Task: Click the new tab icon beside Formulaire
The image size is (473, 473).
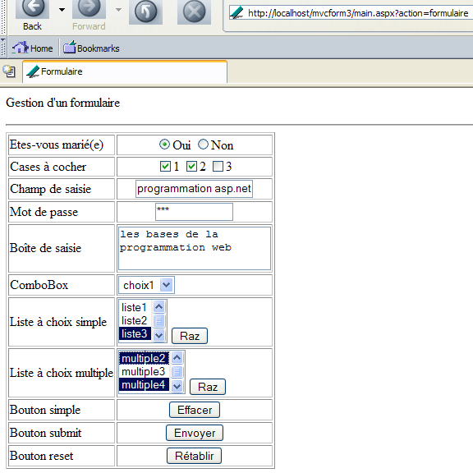Action: (x=9, y=71)
